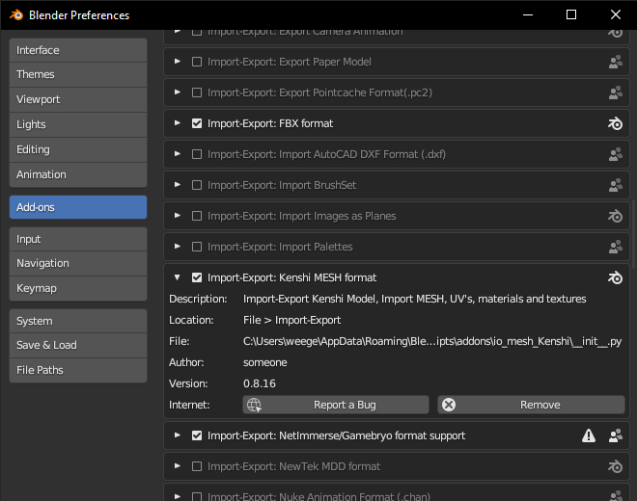Viewport: 637px width, 501px height.
Task: Minimize the Blender Preferences window
Action: (528, 15)
